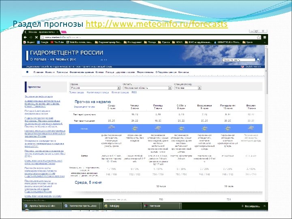The image size is (292, 219).
Task: Click the English version flag link
Action: coord(251,67)
